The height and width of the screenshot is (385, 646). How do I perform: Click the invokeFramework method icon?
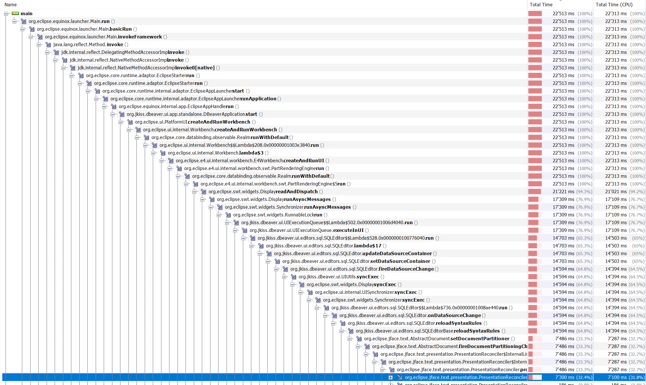point(40,37)
